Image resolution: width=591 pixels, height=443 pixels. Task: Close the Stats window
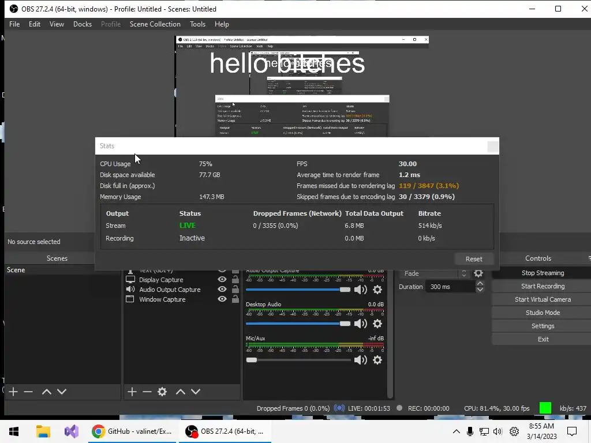pyautogui.click(x=493, y=147)
